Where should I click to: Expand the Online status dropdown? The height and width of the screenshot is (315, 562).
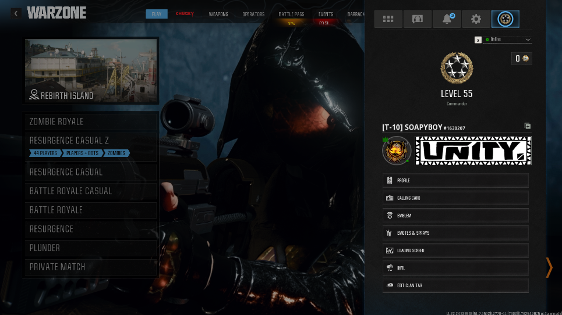click(507, 40)
